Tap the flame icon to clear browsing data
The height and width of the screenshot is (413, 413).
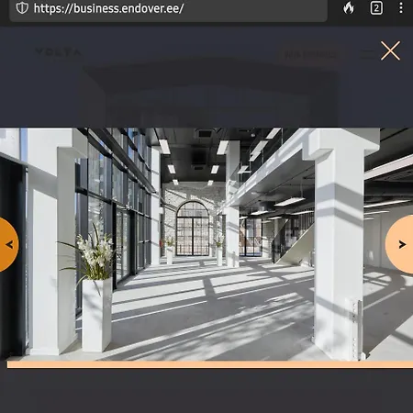[349, 8]
